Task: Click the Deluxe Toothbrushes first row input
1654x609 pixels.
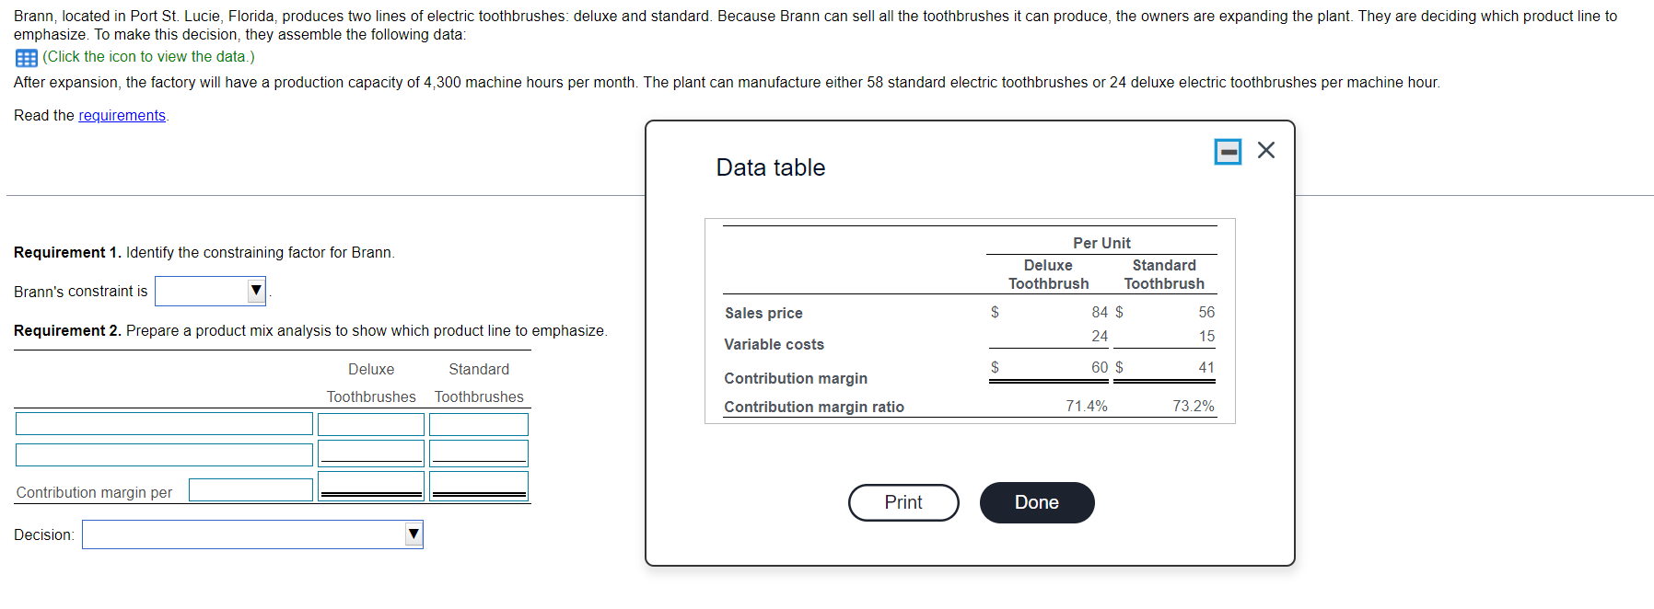Action: click(x=370, y=423)
